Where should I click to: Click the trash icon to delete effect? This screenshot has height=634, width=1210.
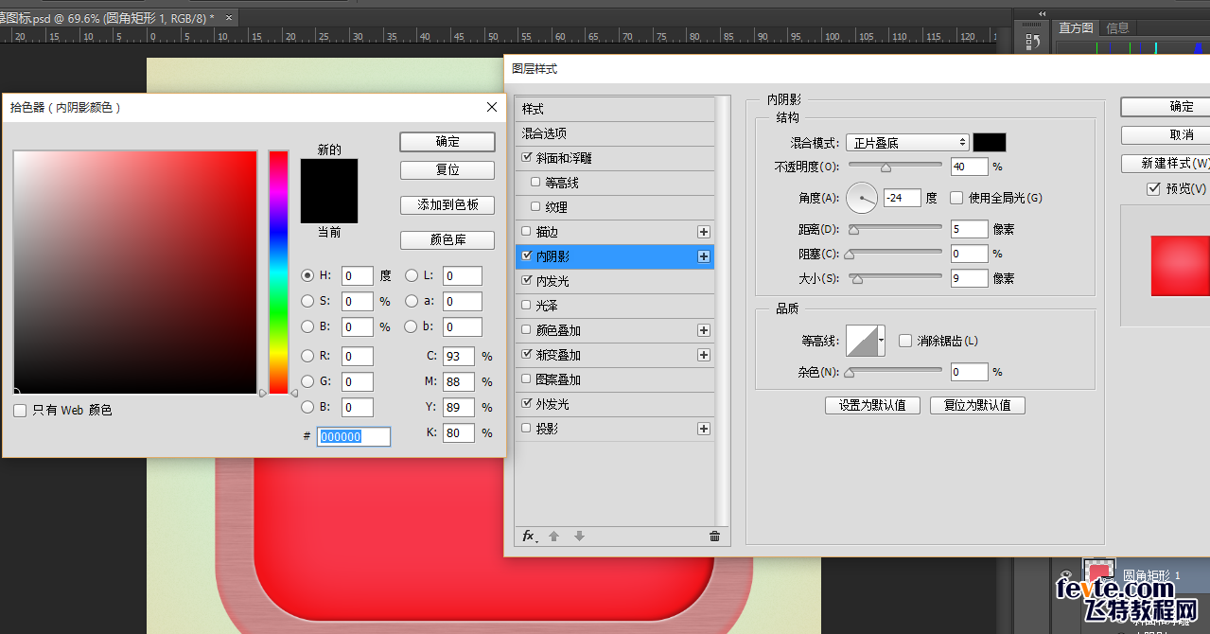click(x=714, y=537)
